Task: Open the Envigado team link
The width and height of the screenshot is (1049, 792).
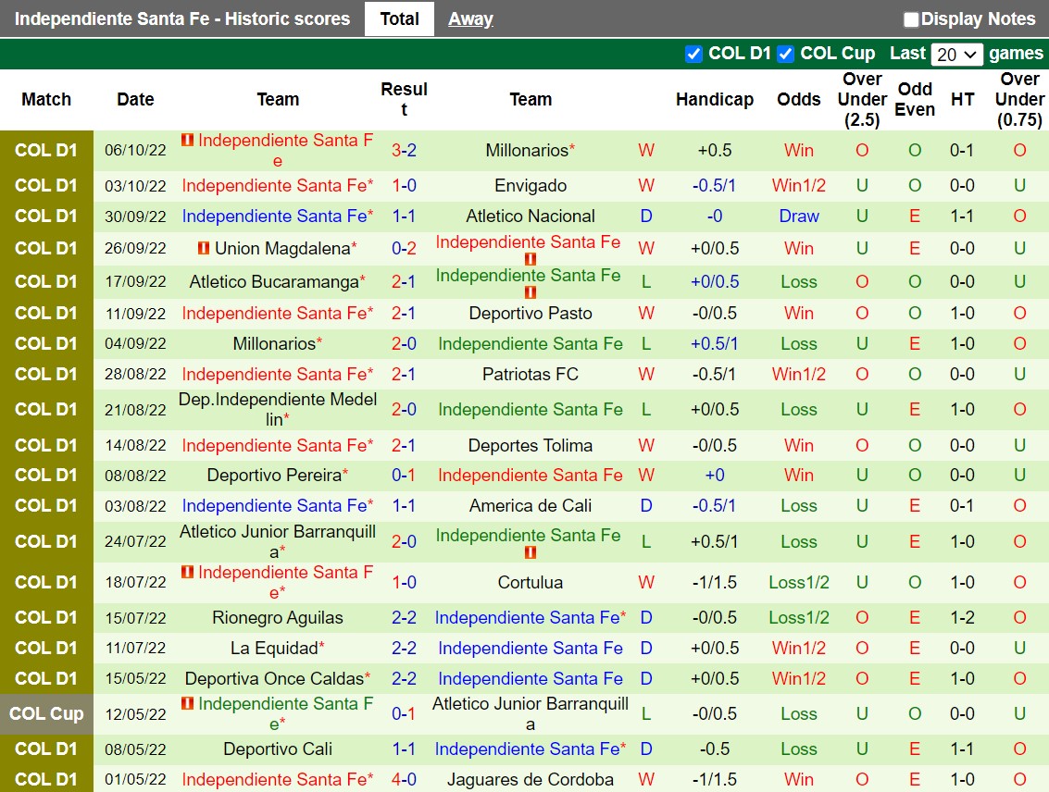Action: point(531,185)
